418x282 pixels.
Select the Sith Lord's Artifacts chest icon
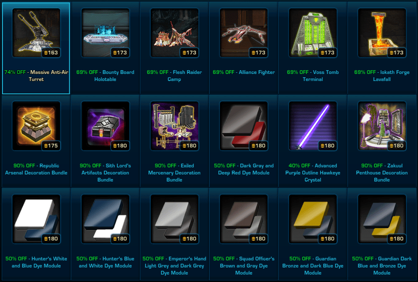105,126
